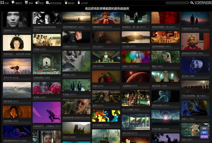Select the 玛莲娜 (2000) movie thumbnail
The height and width of the screenshot is (143, 212).
[x=47, y=40]
